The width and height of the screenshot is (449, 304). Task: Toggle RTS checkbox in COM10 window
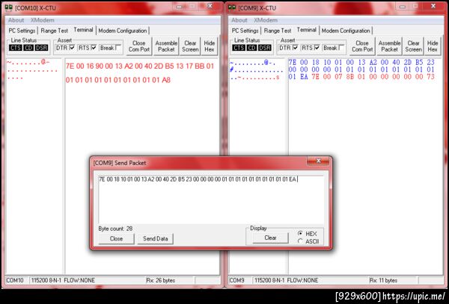point(94,48)
